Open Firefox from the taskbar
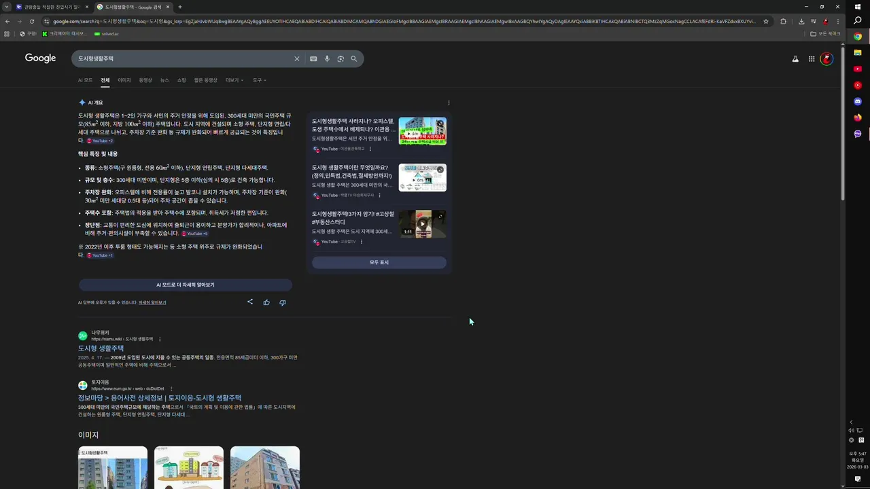Viewport: 870px width, 489px height. [858, 117]
